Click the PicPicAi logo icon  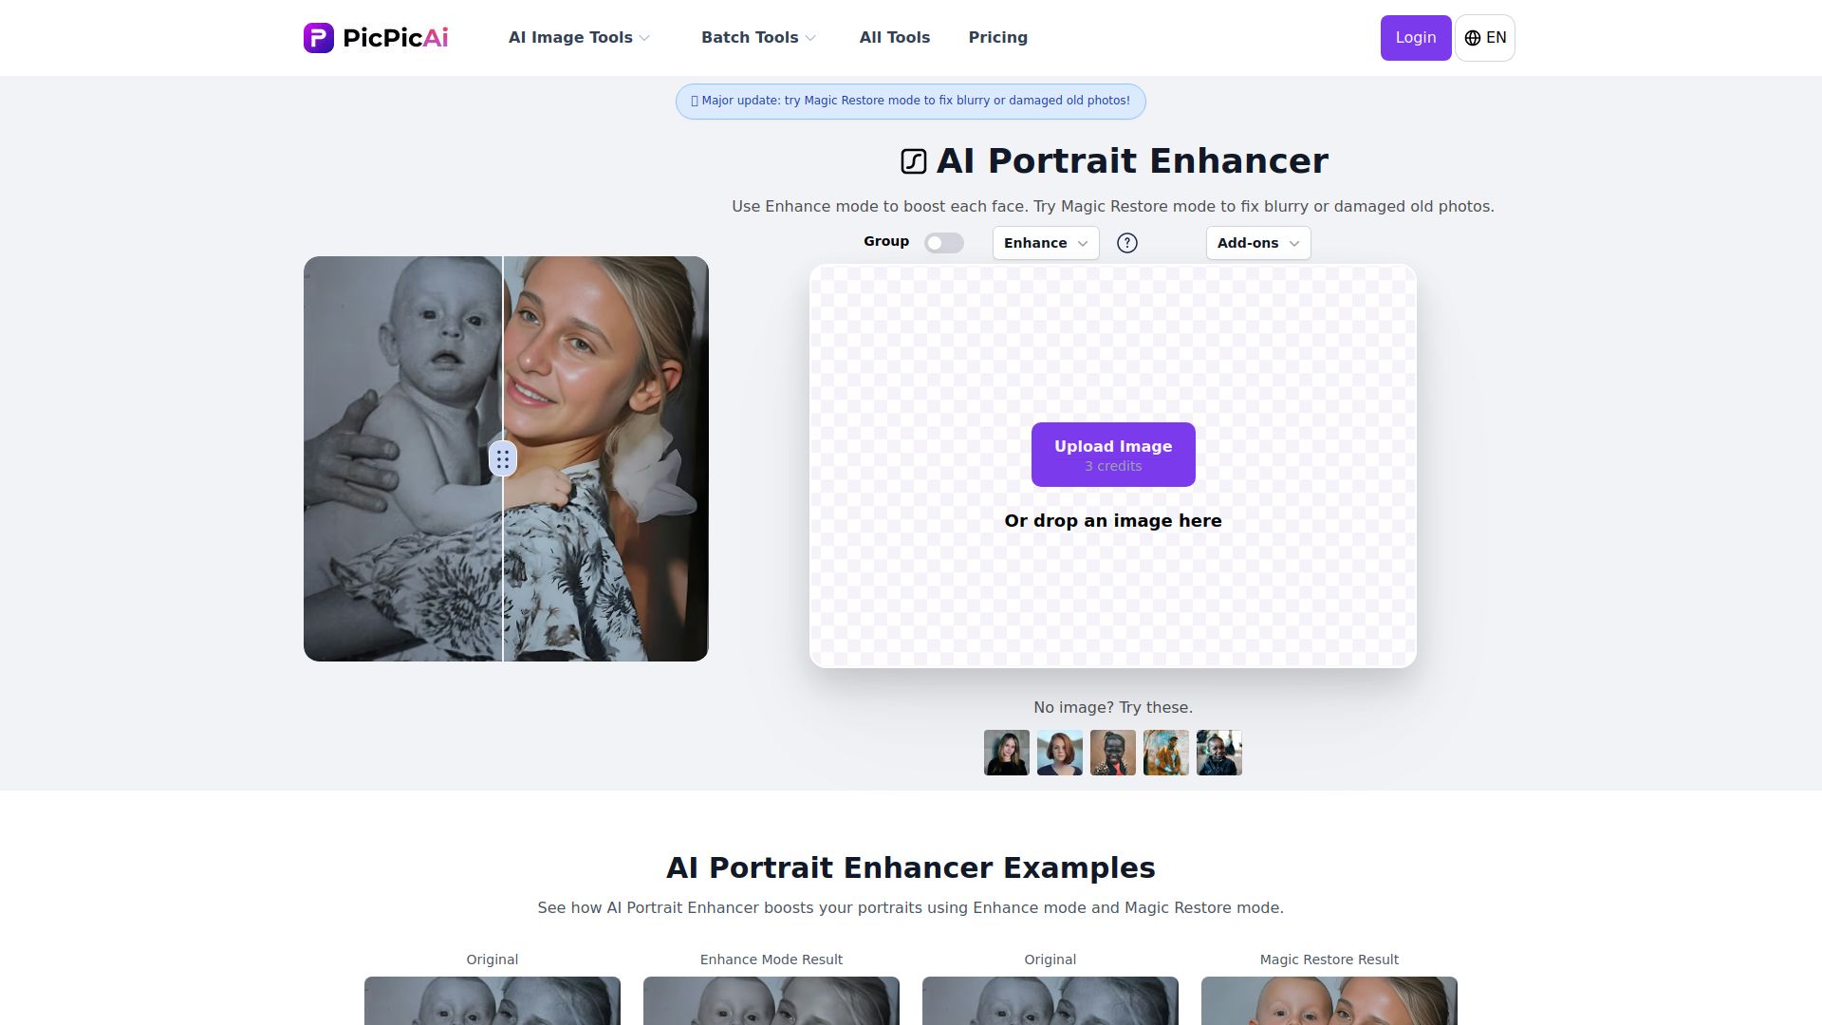pyautogui.click(x=319, y=38)
